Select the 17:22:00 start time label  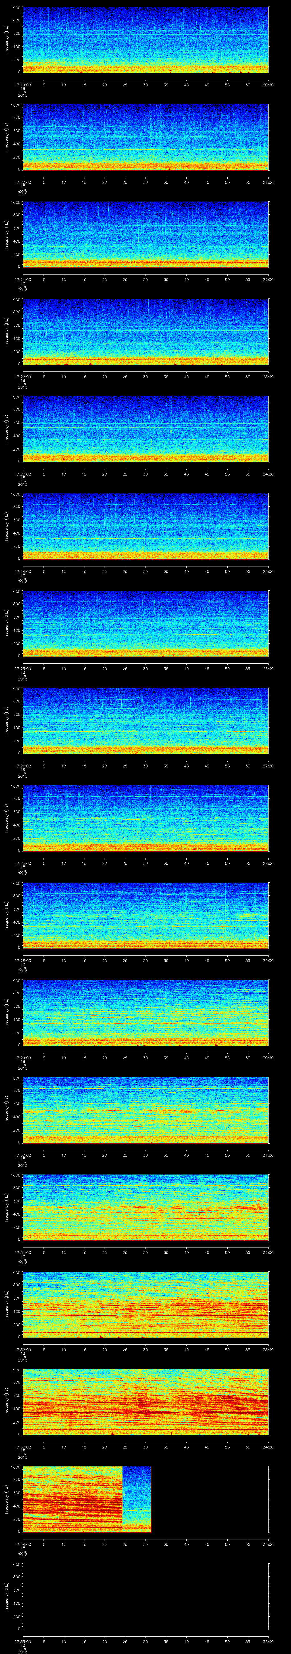[22, 377]
